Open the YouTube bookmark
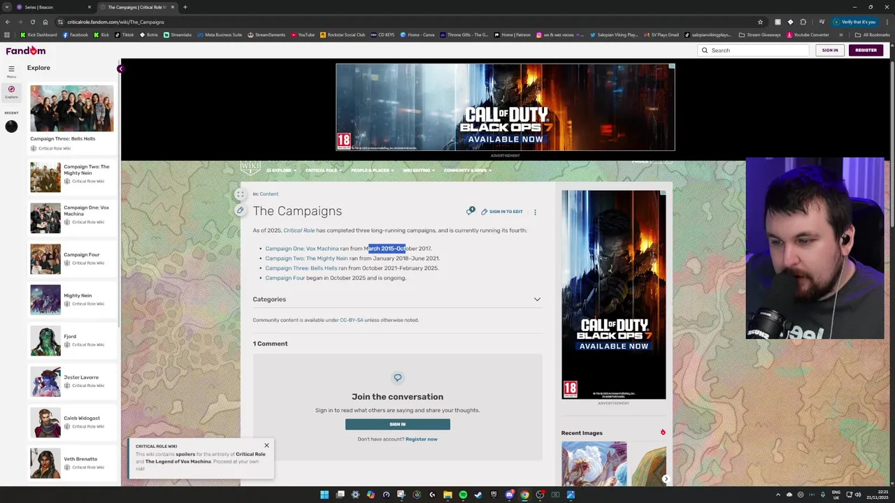Viewport: 895px width, 503px height. 303,35
